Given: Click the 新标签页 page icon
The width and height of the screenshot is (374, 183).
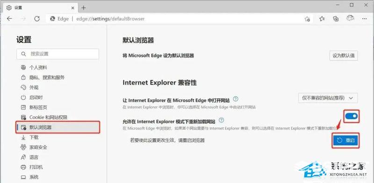Looking at the screenshot, I should pos(23,107).
